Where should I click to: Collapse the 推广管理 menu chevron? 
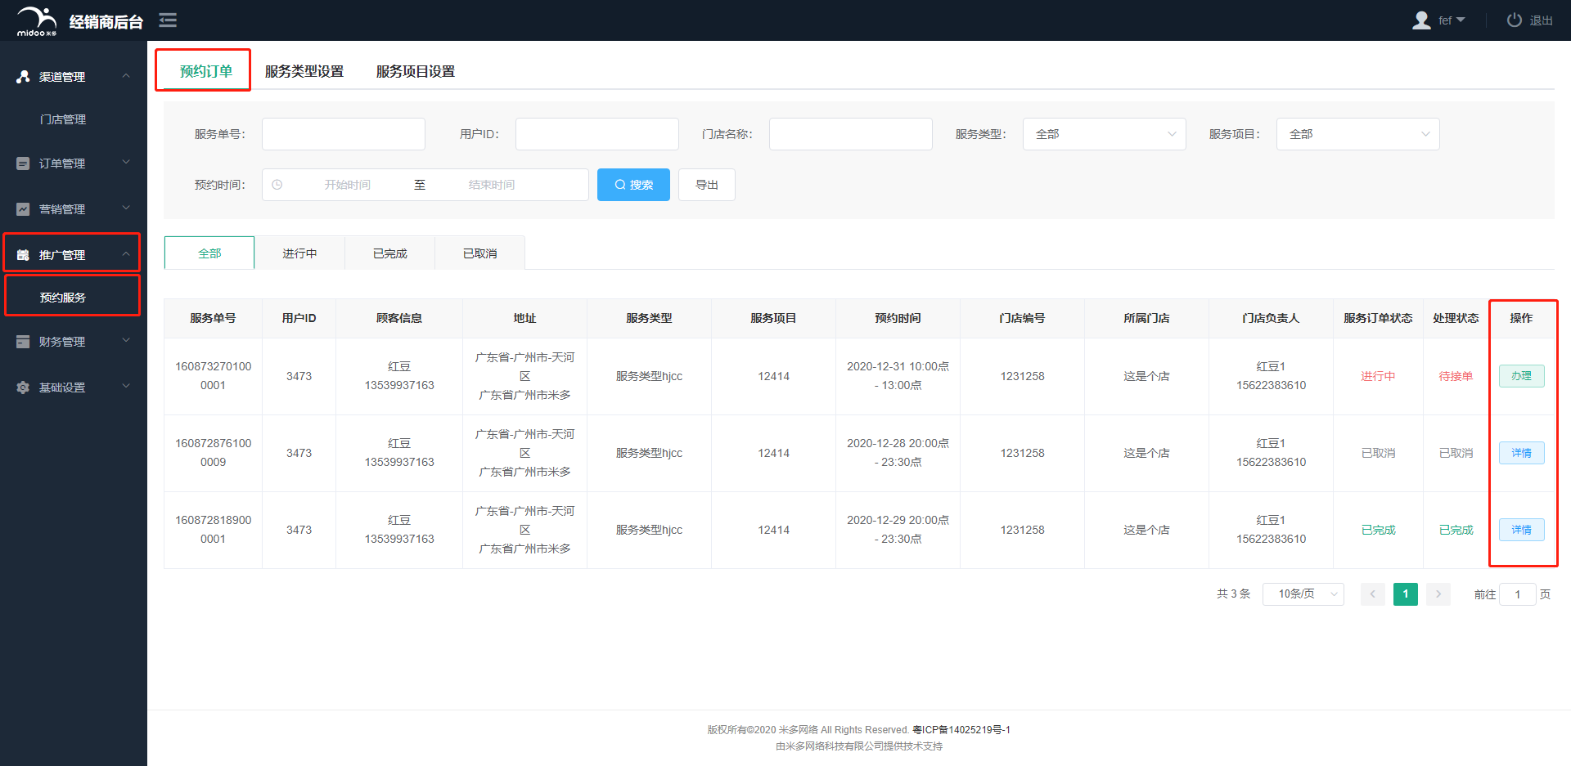click(x=126, y=254)
